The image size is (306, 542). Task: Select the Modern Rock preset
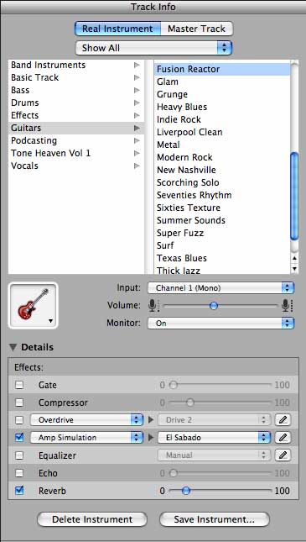click(x=222, y=157)
